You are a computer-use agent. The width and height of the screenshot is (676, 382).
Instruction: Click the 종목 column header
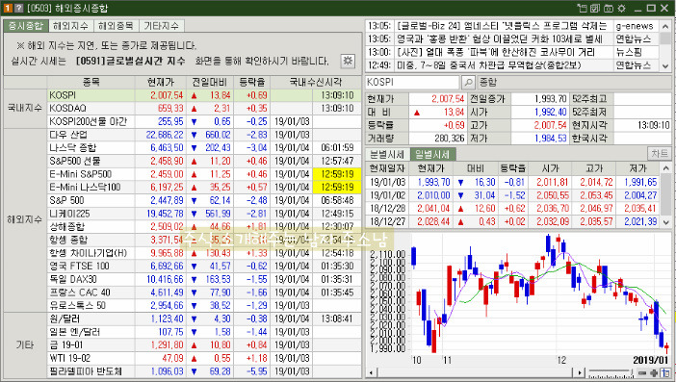[x=91, y=82]
